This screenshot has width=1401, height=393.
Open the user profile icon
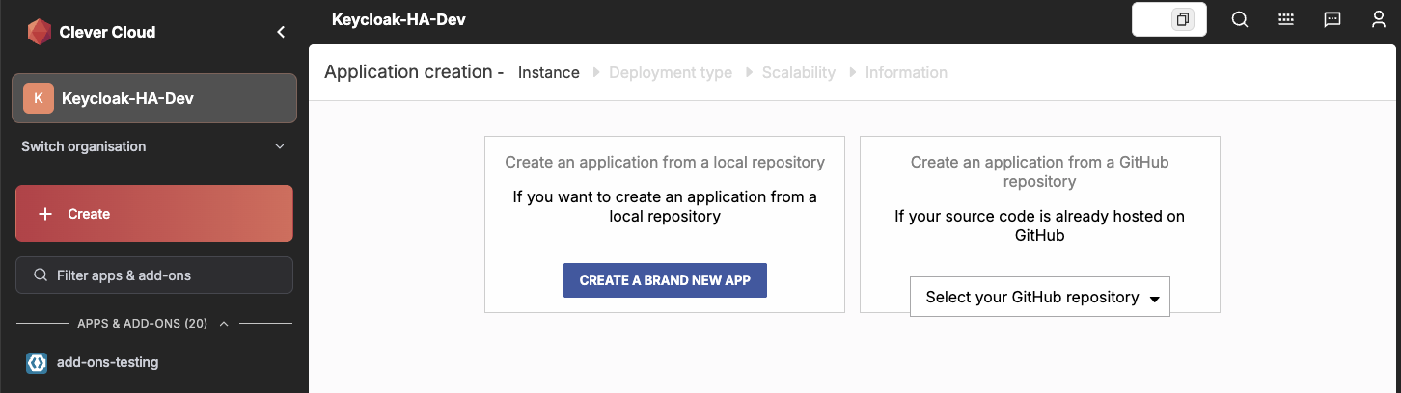[1379, 19]
